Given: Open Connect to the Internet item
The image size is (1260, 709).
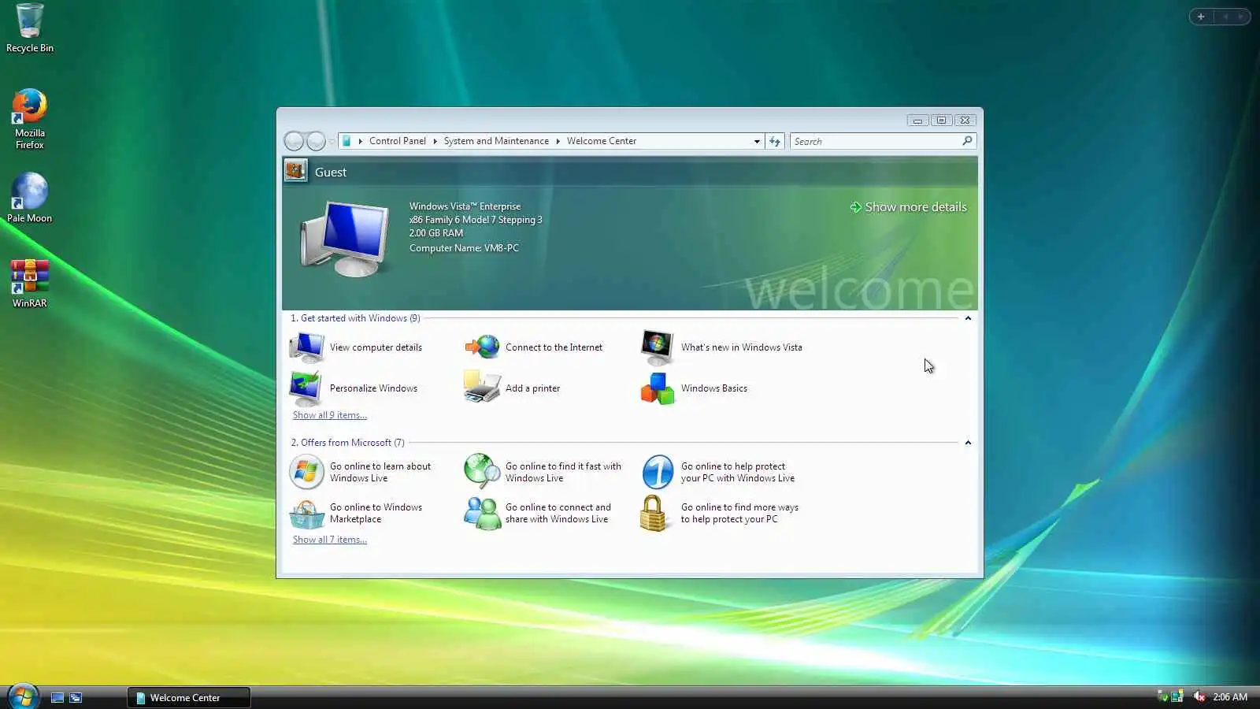Looking at the screenshot, I should coord(534,347).
